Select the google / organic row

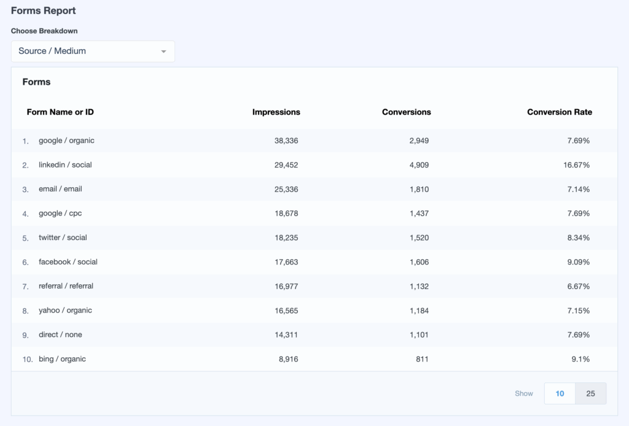point(66,141)
